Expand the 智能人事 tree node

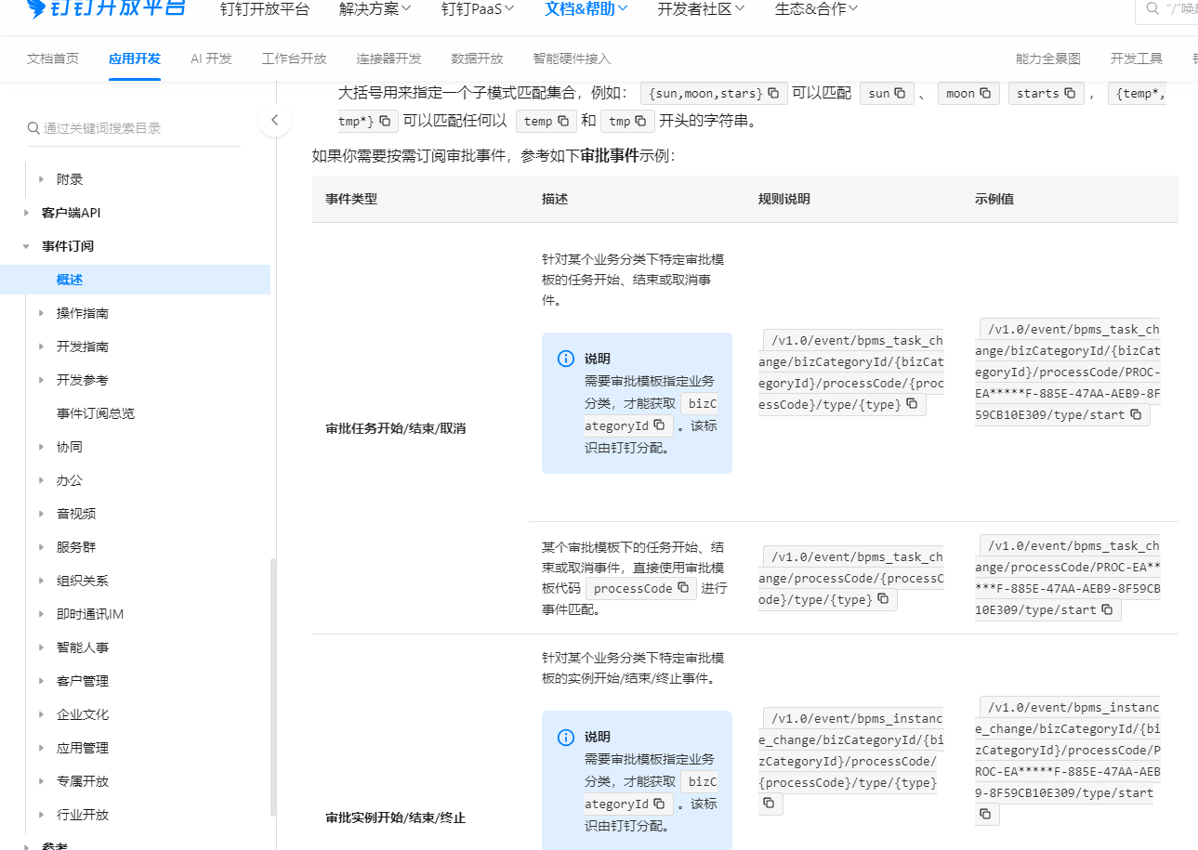(x=41, y=647)
